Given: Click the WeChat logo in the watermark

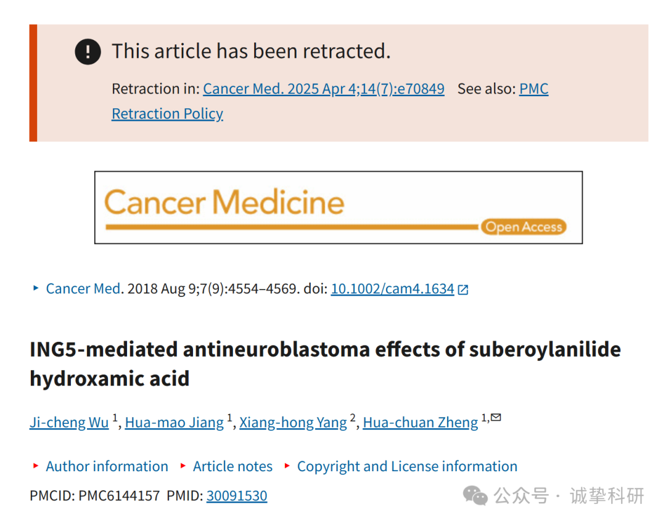Looking at the screenshot, I should coord(475,495).
